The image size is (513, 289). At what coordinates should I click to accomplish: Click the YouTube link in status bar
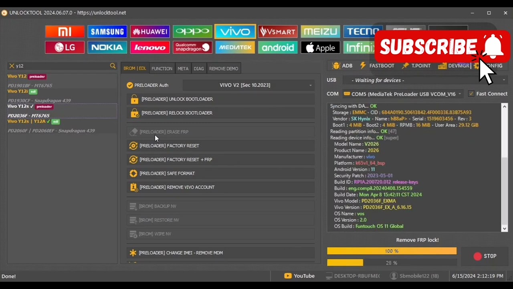299,276
